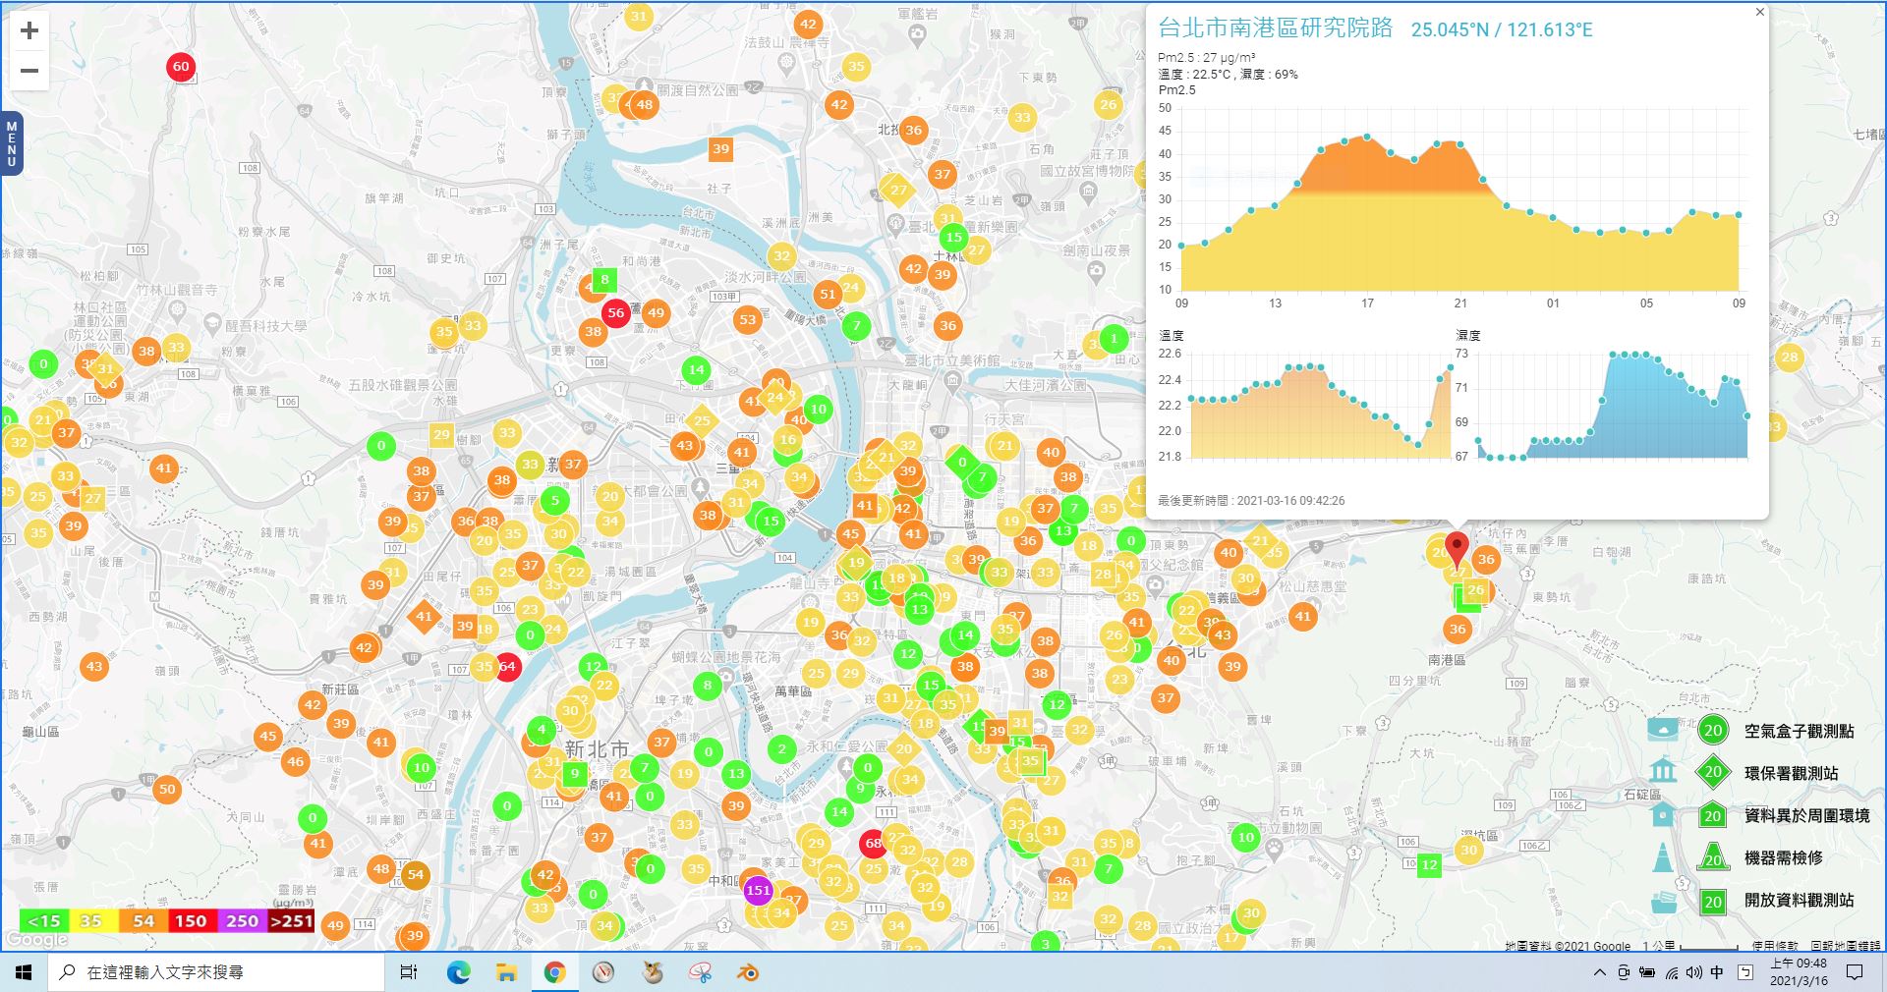
Task: Click the green circle 20 legend sample
Action: click(x=1713, y=730)
